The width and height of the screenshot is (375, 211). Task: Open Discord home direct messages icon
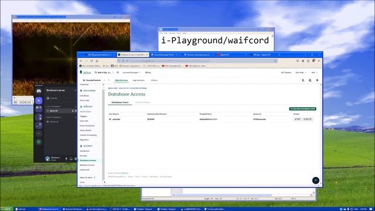(x=39, y=91)
